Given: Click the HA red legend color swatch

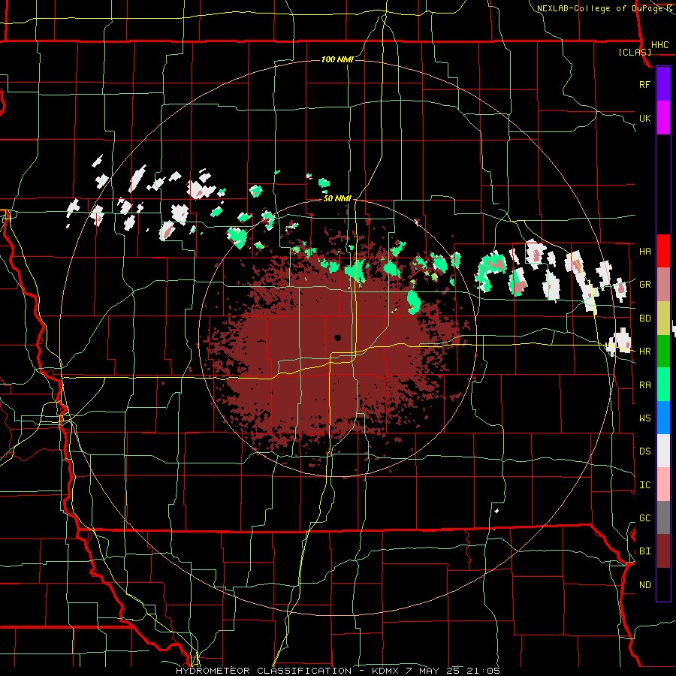Looking at the screenshot, I should click(x=663, y=251).
